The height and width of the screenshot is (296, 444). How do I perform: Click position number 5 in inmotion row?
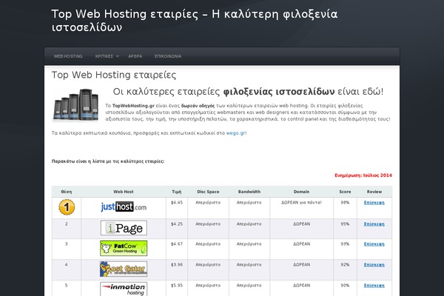click(67, 285)
